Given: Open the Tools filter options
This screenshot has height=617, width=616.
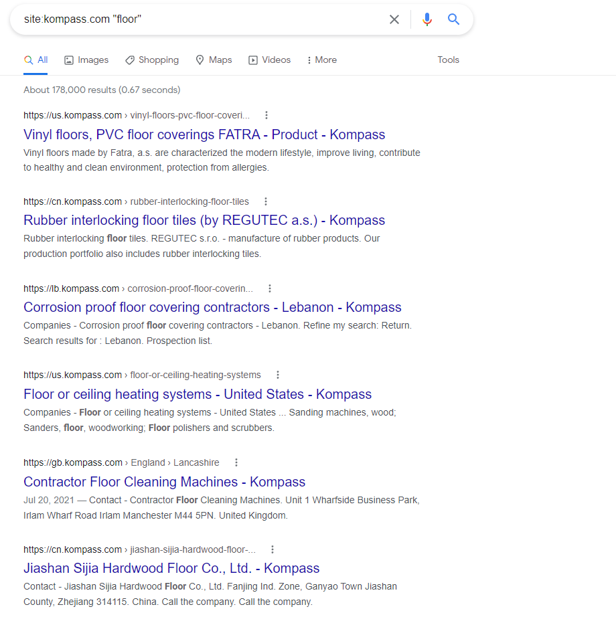Looking at the screenshot, I should click(448, 60).
